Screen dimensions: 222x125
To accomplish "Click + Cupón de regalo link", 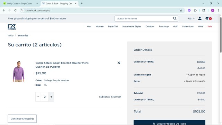I will point(196,75).
